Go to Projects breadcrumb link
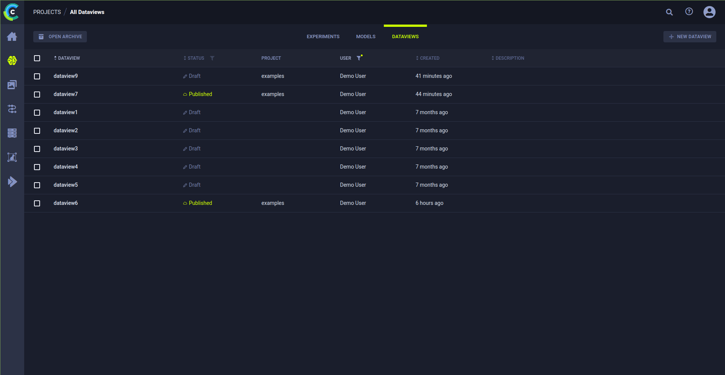The image size is (725, 375). click(x=47, y=12)
